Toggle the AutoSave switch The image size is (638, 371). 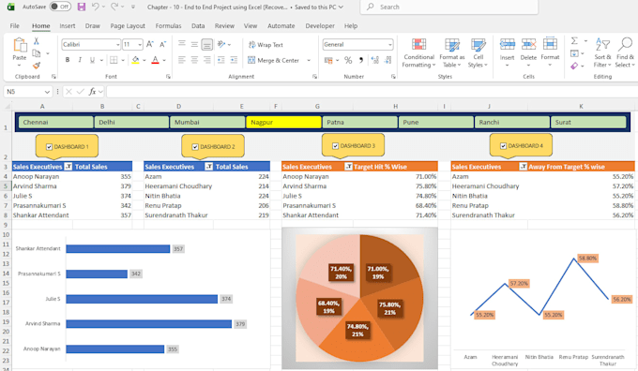(60, 7)
